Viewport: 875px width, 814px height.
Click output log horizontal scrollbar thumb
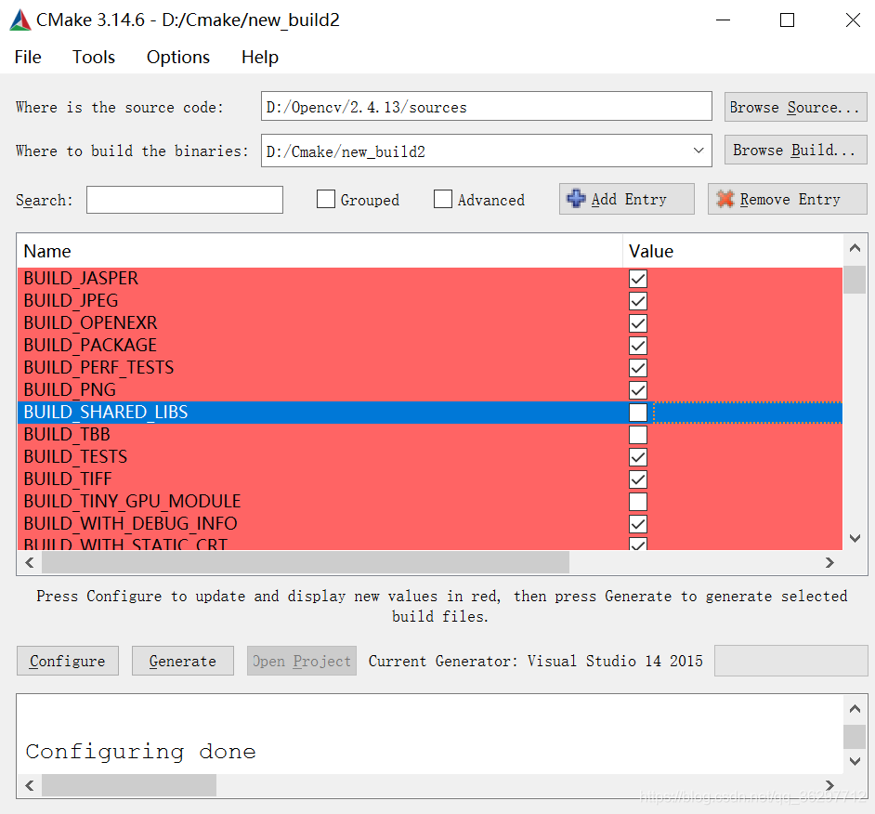(129, 785)
